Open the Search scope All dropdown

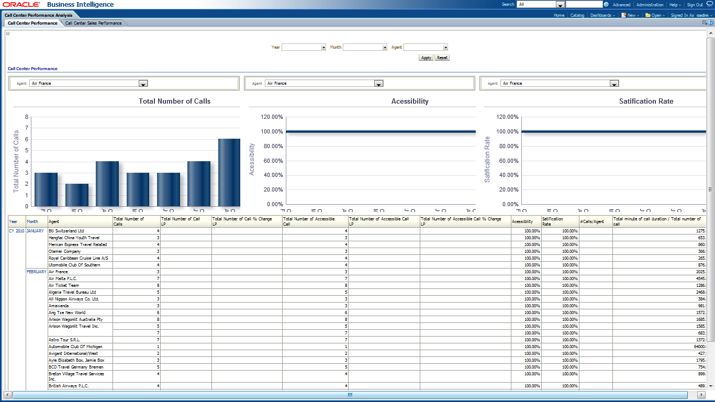pos(560,4)
